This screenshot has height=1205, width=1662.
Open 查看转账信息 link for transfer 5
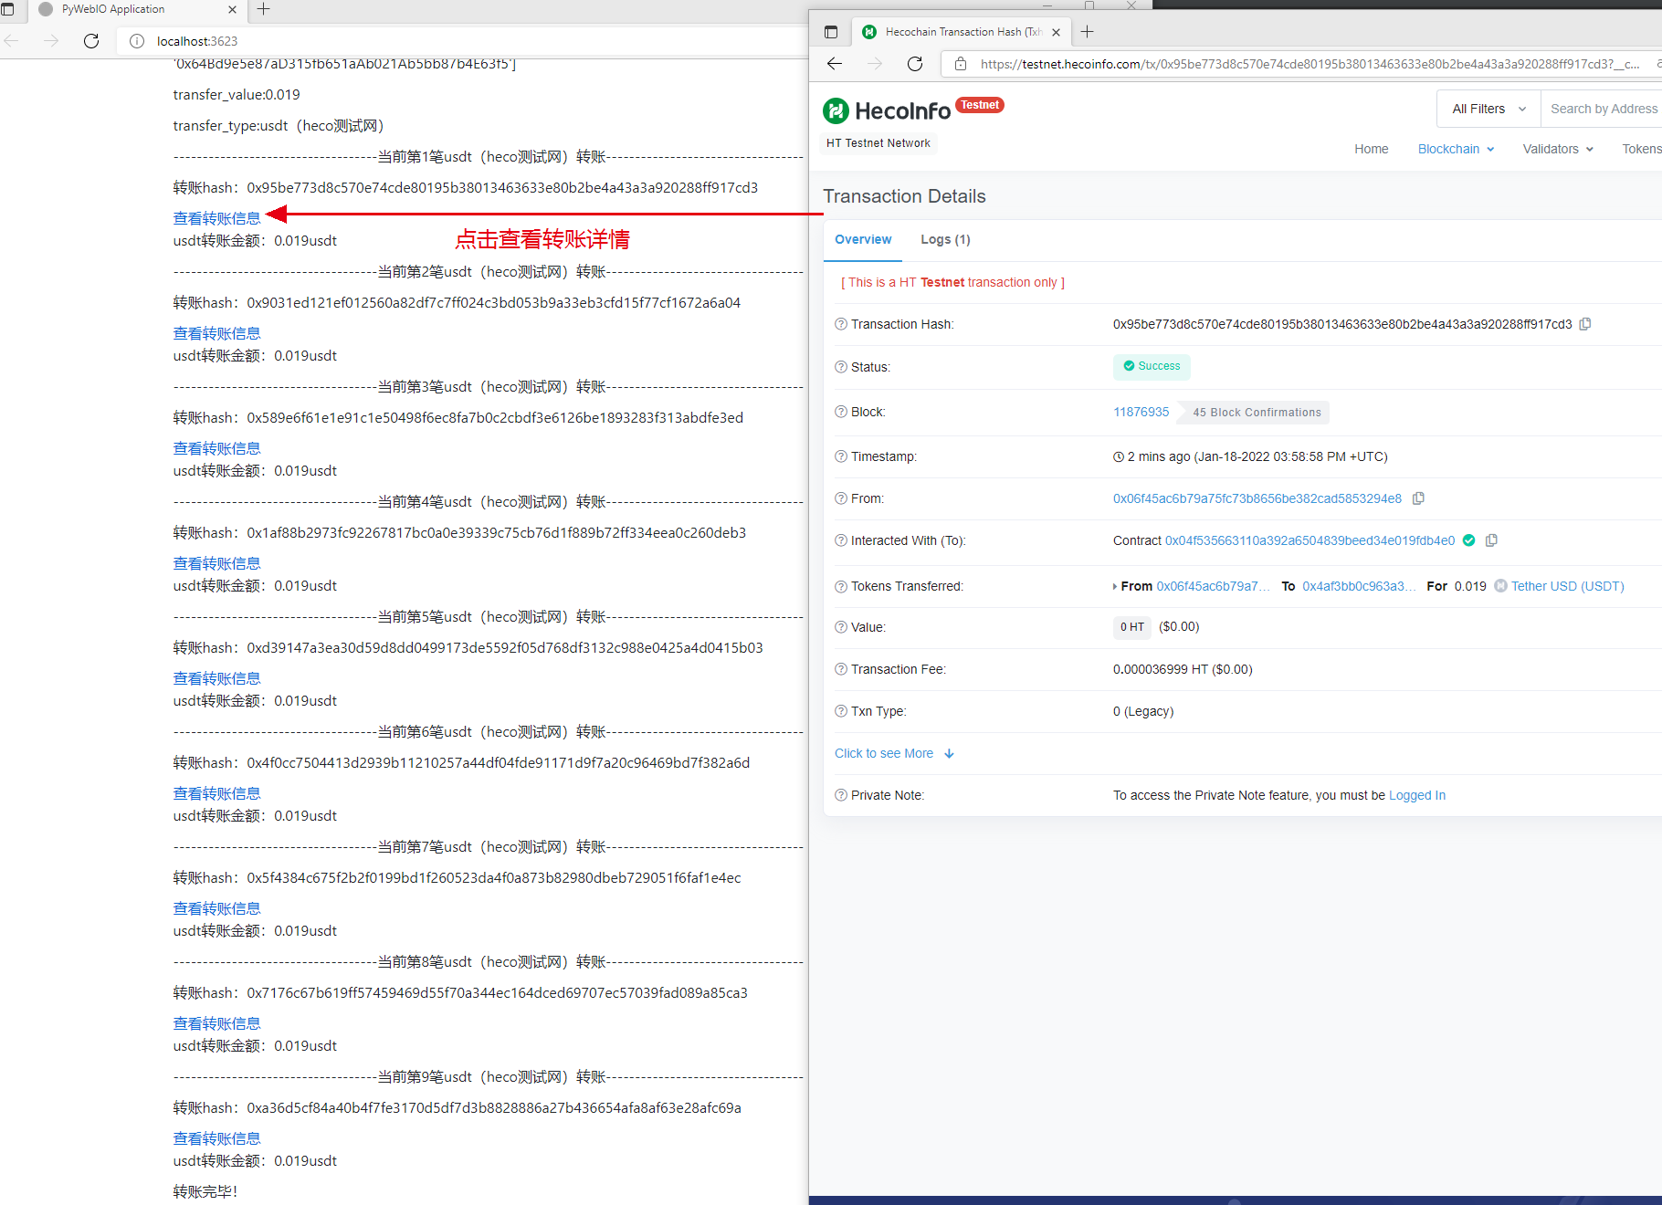216,678
